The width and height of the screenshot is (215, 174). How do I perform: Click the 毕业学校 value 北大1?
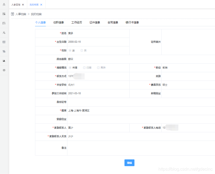pos(71,85)
